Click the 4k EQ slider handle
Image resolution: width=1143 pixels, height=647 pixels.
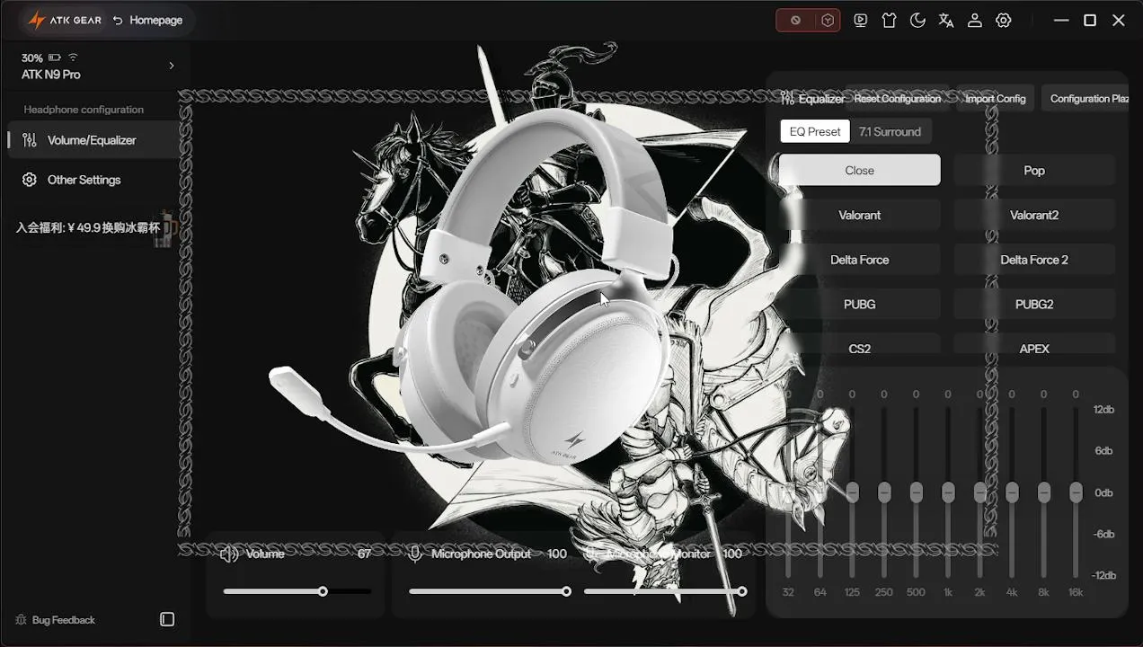coord(1012,492)
